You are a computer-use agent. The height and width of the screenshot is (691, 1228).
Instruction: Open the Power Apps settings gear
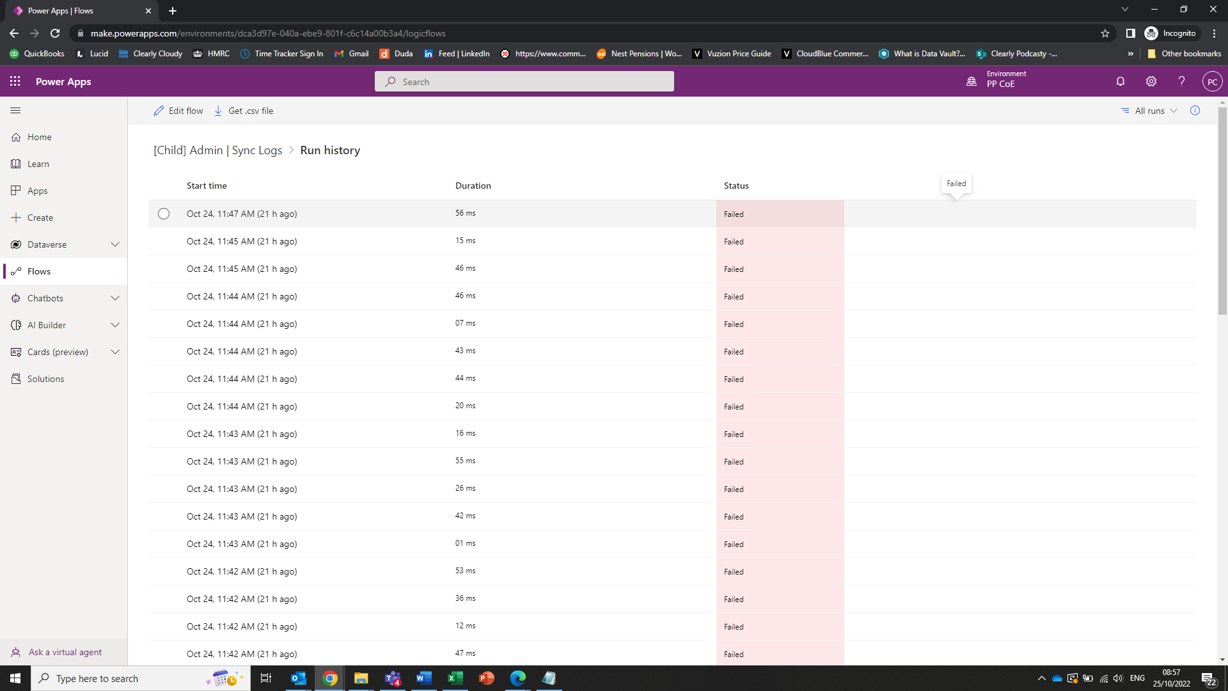point(1151,81)
